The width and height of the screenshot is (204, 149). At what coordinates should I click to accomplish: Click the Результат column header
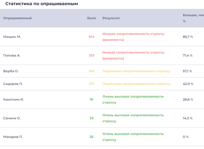111,18
